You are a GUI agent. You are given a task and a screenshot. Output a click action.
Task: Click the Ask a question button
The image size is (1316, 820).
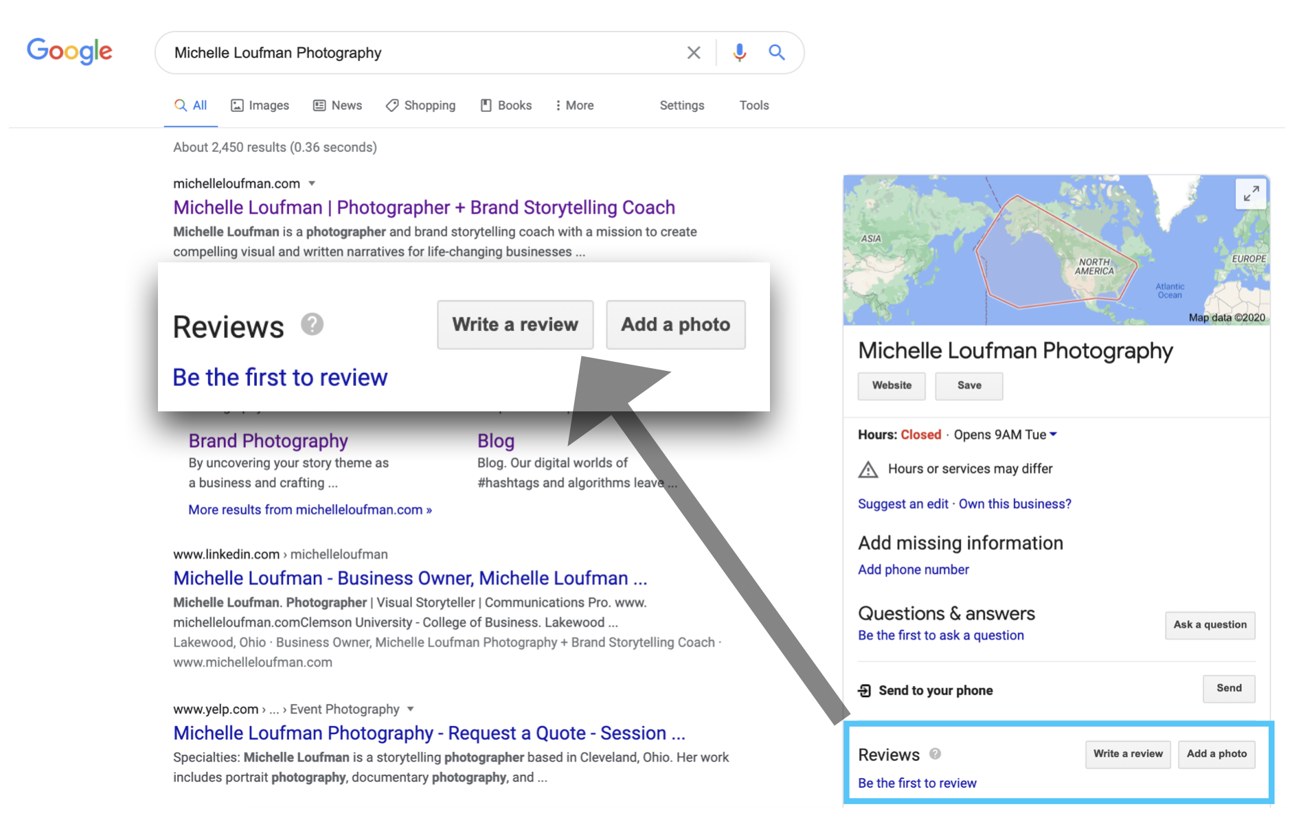point(1210,625)
